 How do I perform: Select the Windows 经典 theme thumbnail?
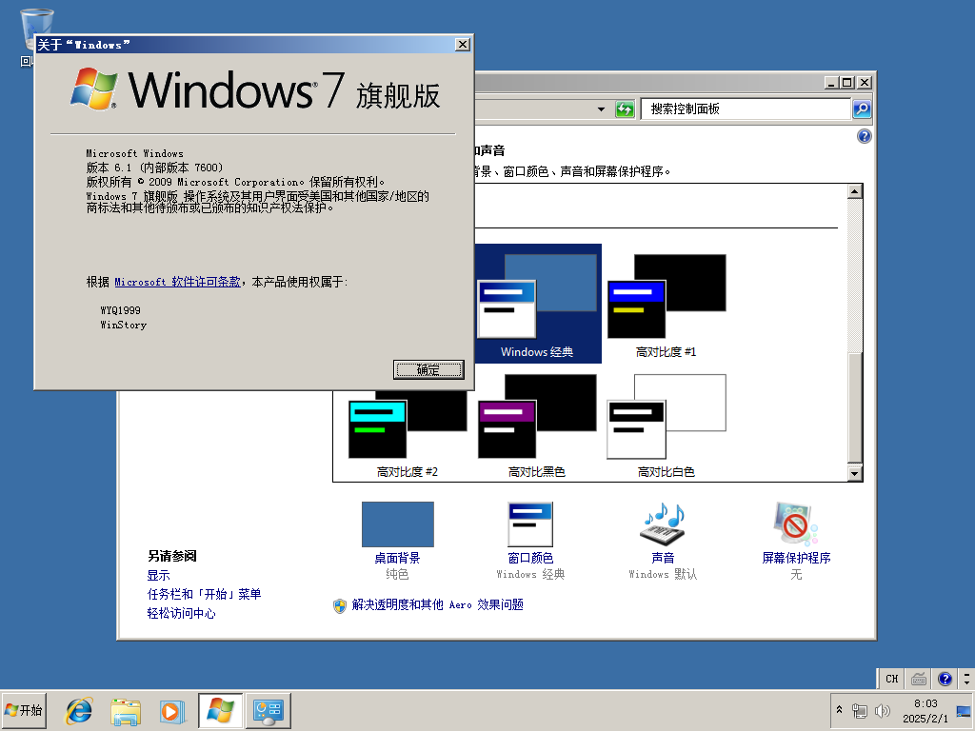[537, 304]
